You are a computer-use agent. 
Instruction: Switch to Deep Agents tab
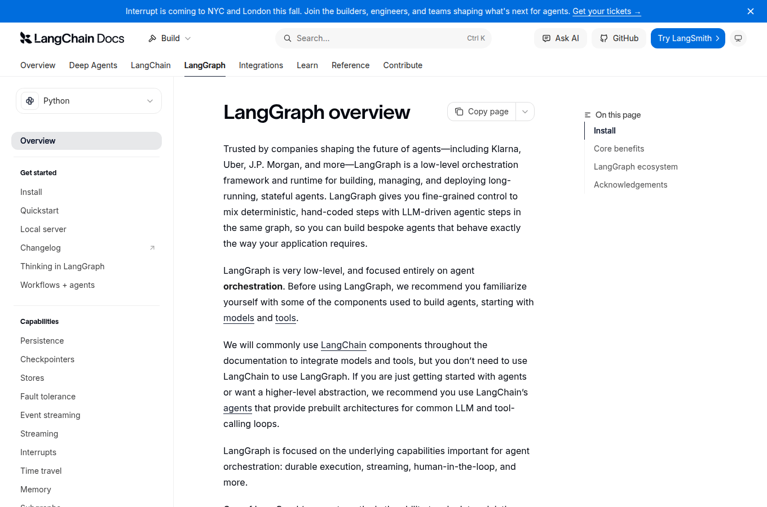[x=93, y=65]
